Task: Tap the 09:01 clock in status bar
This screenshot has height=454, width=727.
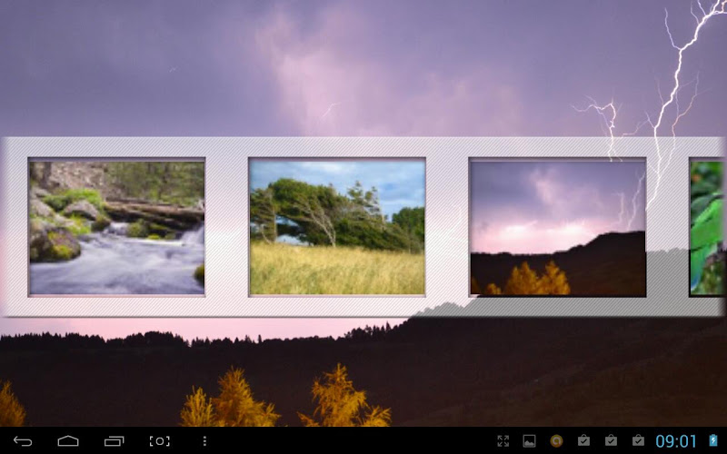Action: 676,441
